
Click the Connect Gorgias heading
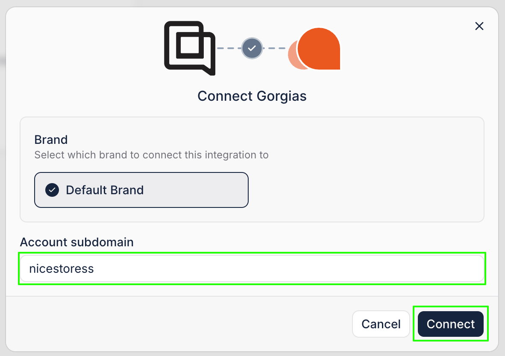(252, 96)
